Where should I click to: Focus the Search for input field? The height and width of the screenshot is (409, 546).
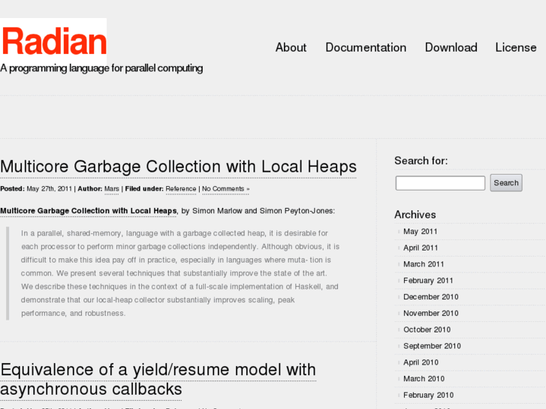pos(440,183)
